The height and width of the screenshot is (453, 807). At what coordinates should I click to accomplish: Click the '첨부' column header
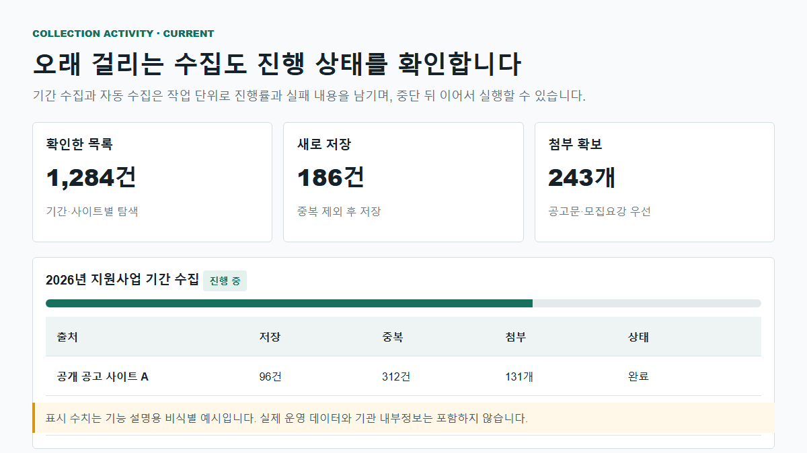coord(515,337)
